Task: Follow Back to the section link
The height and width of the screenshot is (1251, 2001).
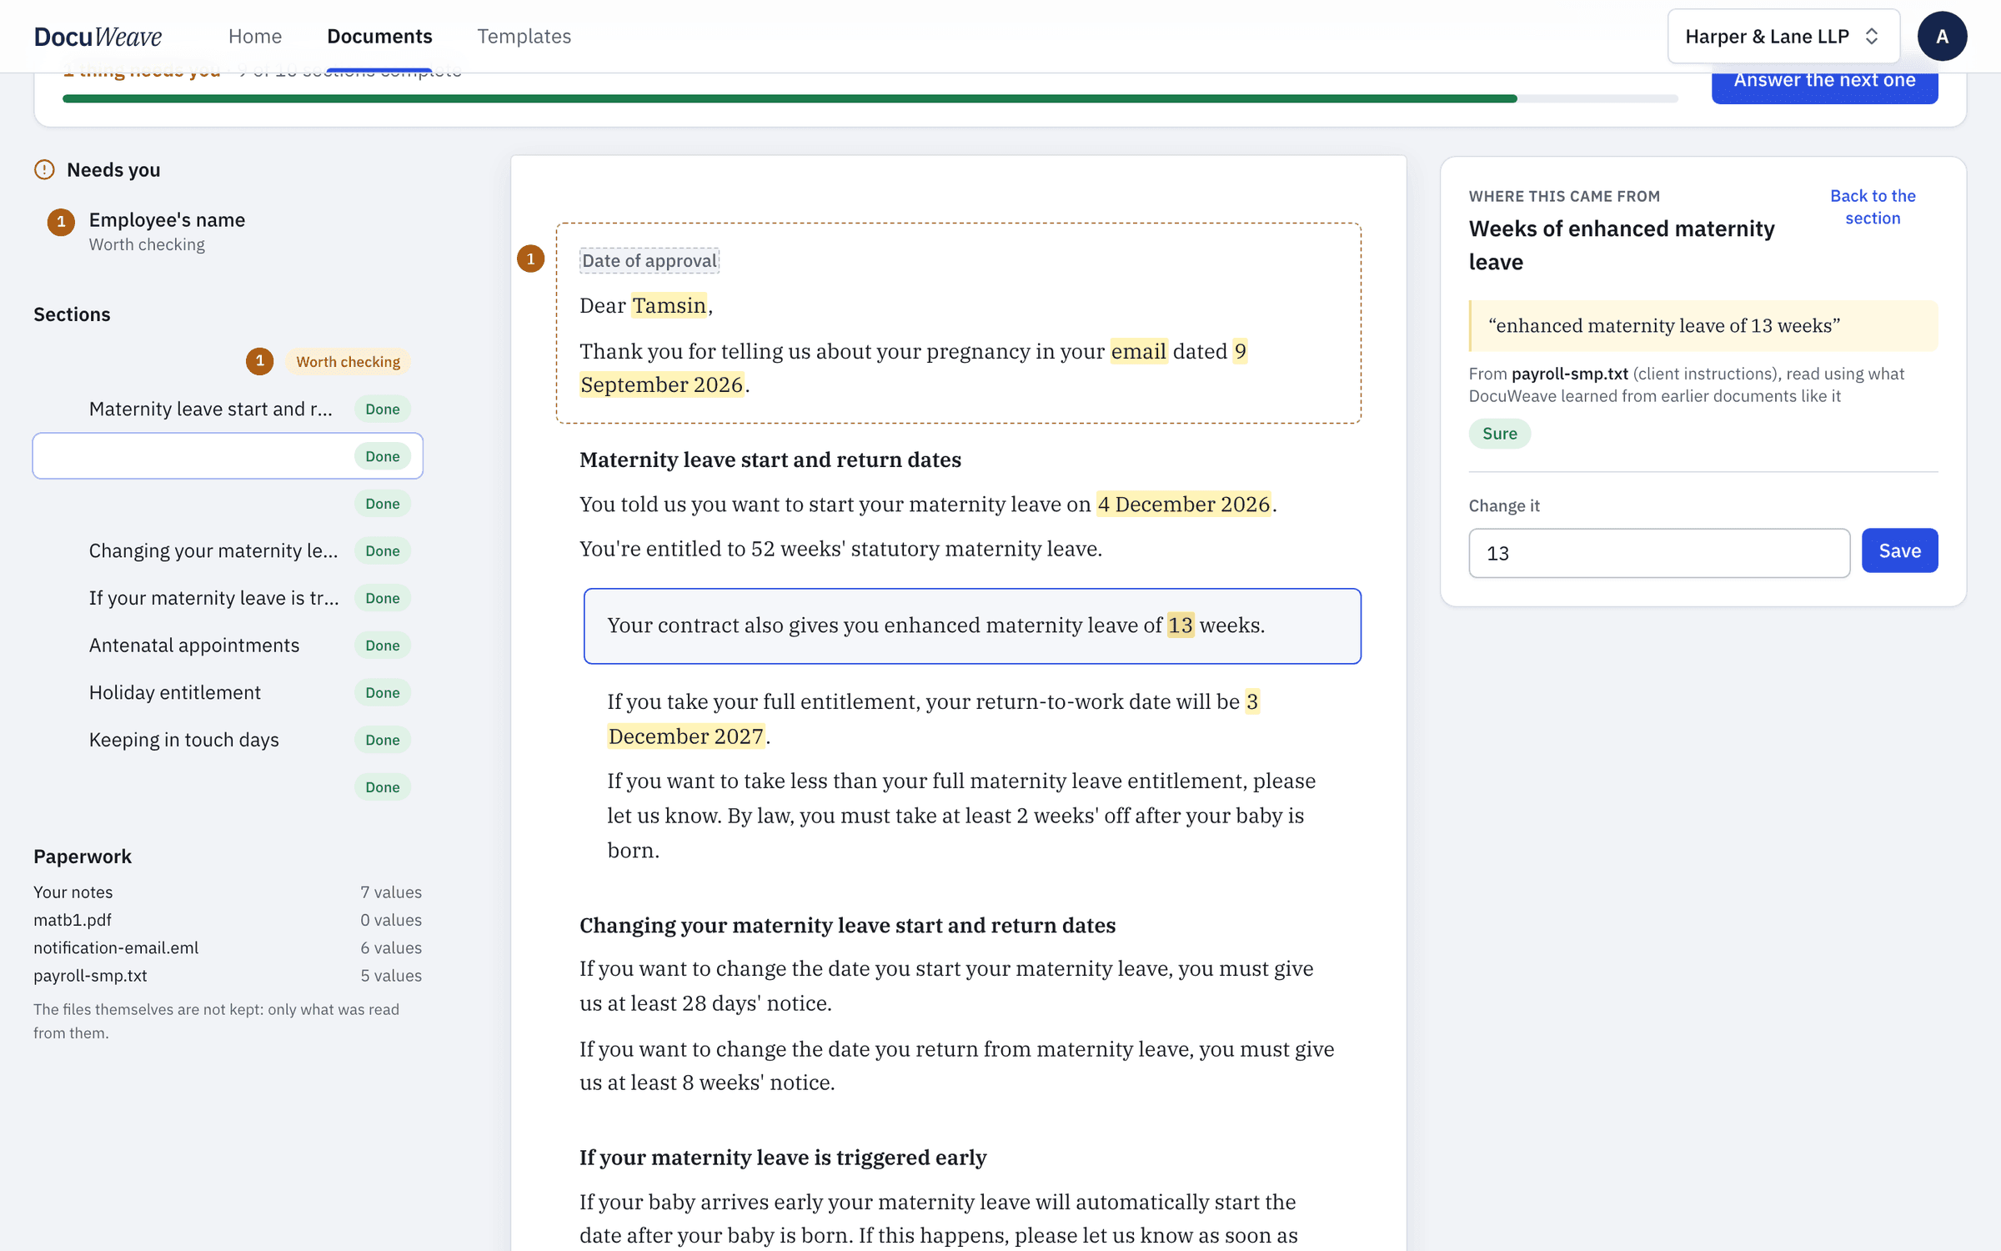Action: click(1873, 207)
